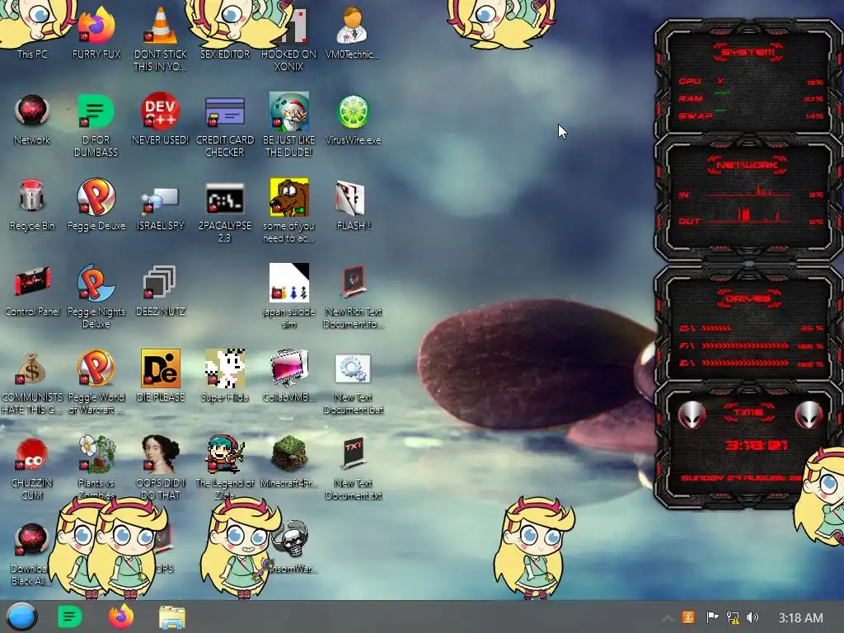Click the F:\ drive usage bar
This screenshot has height=633, width=844.
click(745, 346)
